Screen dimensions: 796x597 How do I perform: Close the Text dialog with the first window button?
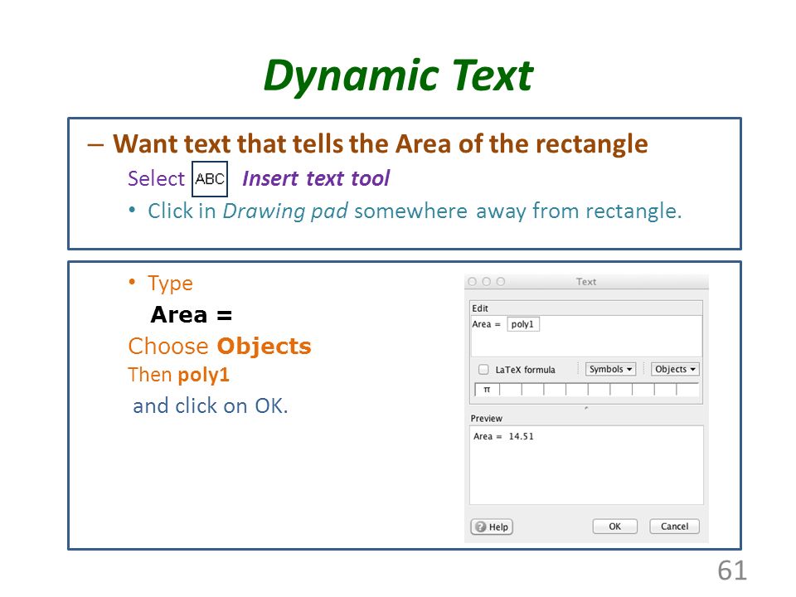[x=473, y=281]
